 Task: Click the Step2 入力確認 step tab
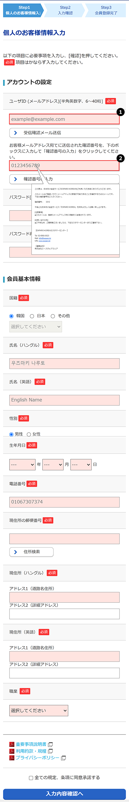tap(65, 10)
